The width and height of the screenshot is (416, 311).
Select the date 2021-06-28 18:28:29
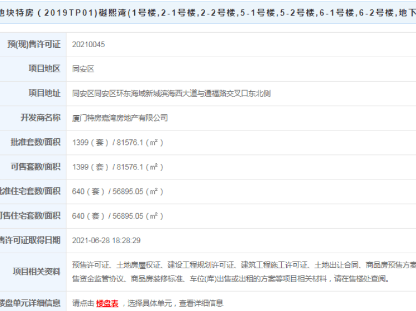click(x=106, y=240)
